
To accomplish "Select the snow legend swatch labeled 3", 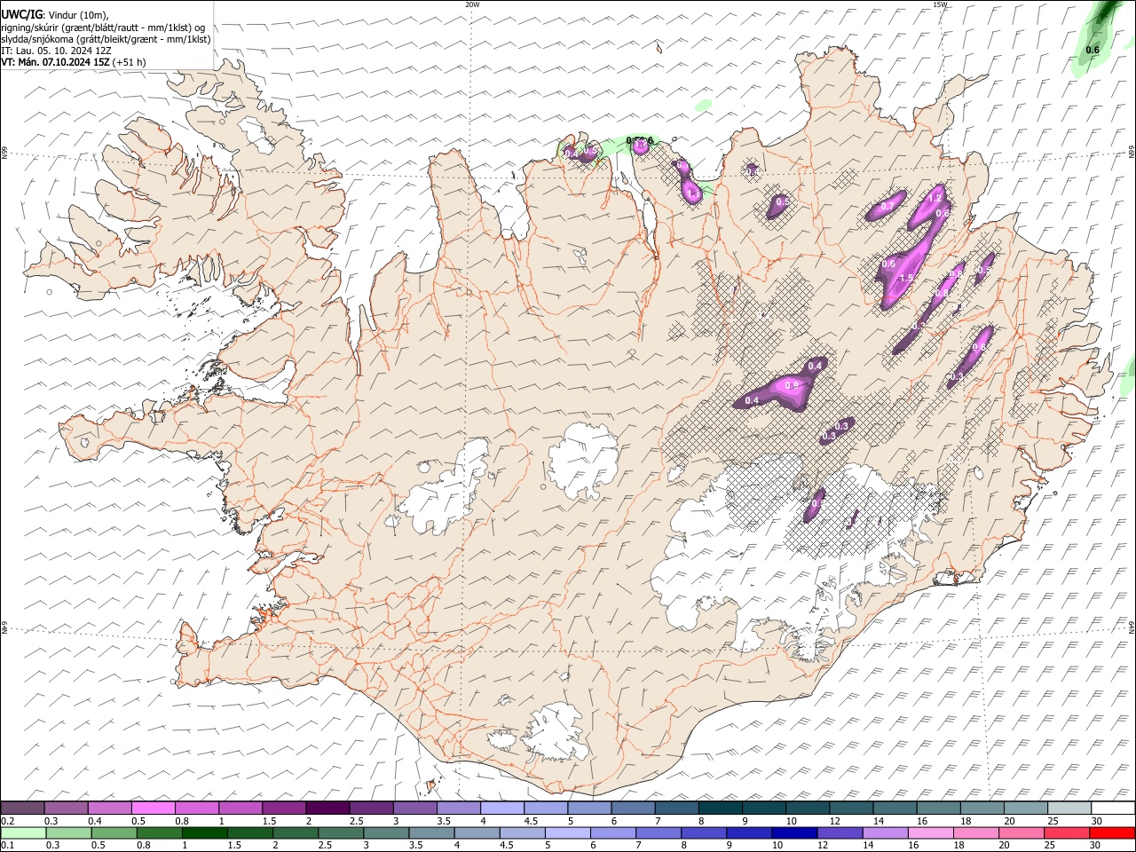I will click(x=414, y=808).
